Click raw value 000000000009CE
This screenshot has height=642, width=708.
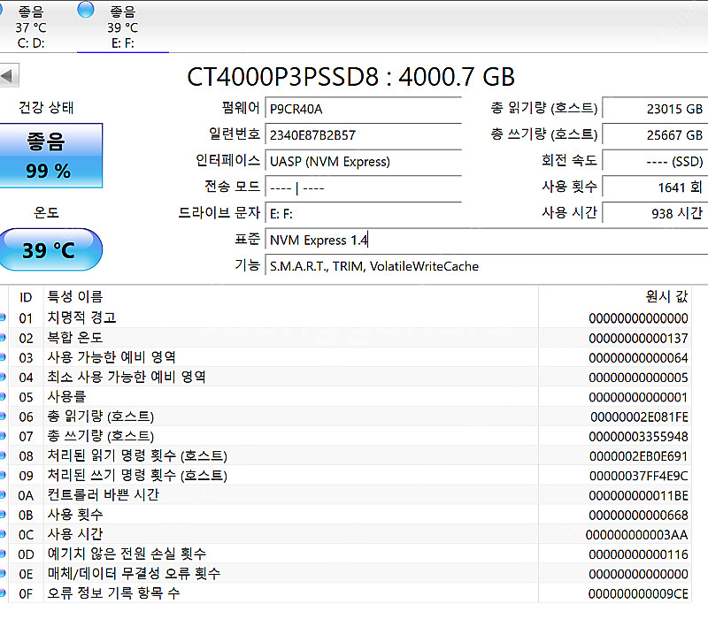(x=638, y=594)
